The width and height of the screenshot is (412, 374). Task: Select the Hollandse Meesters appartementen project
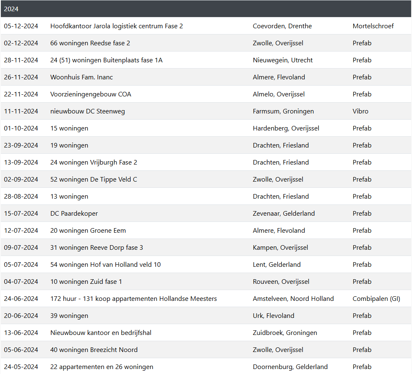pyautogui.click(x=134, y=299)
